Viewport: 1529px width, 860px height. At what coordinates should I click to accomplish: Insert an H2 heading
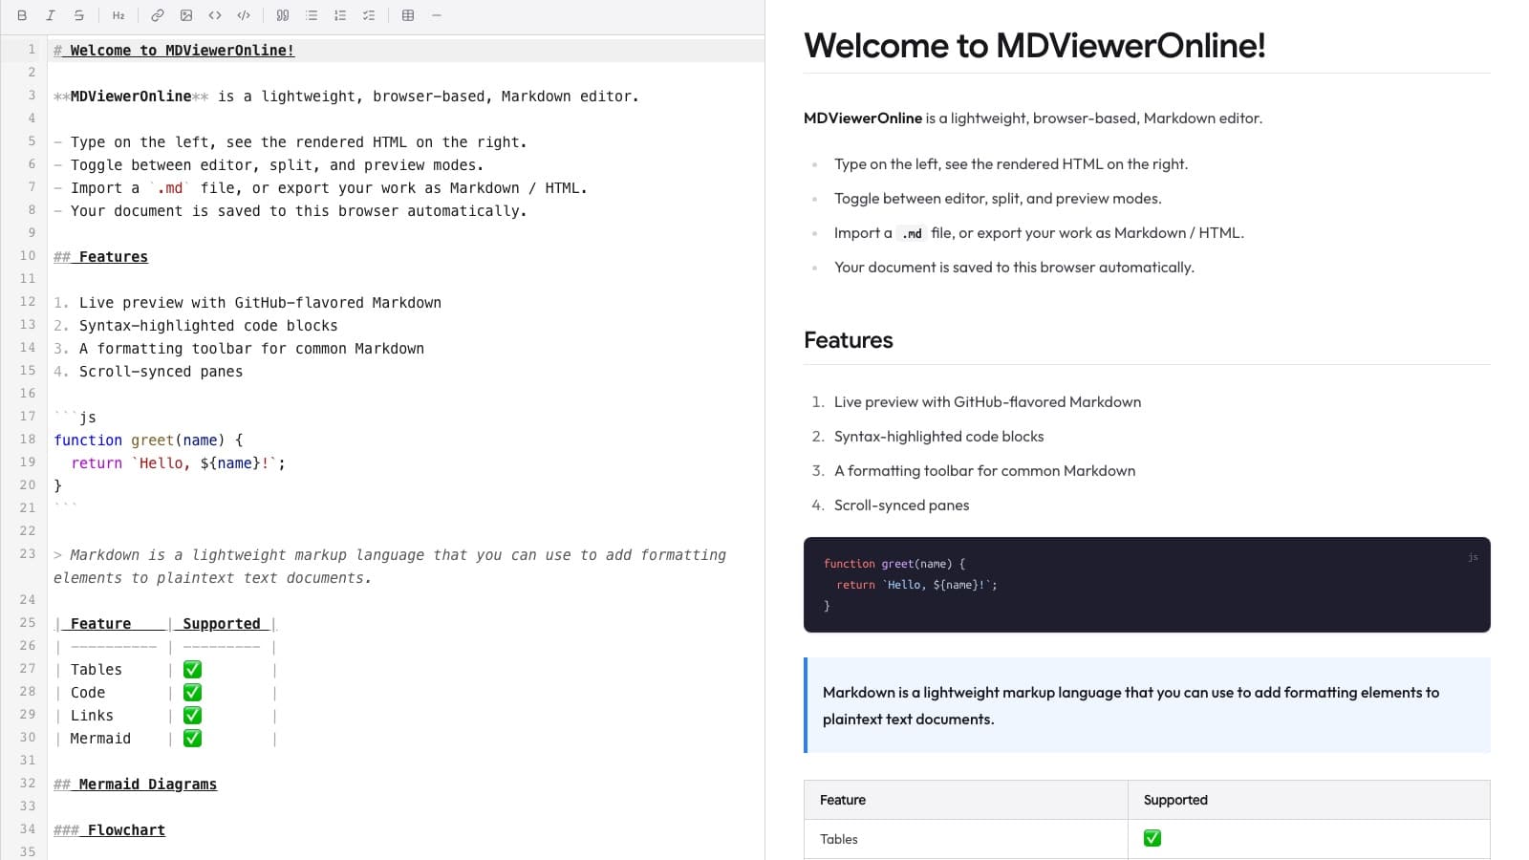(x=118, y=15)
